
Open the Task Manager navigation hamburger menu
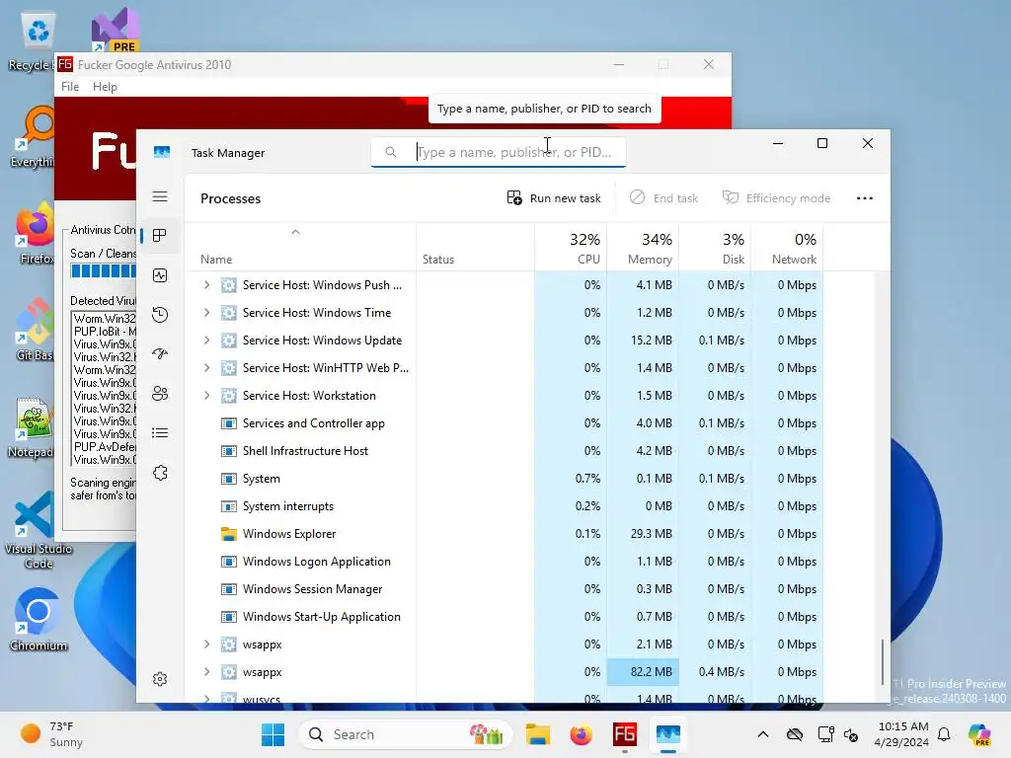click(160, 196)
